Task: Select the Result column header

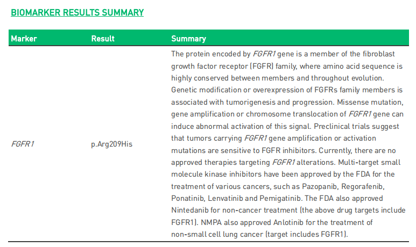Action: click(103, 39)
